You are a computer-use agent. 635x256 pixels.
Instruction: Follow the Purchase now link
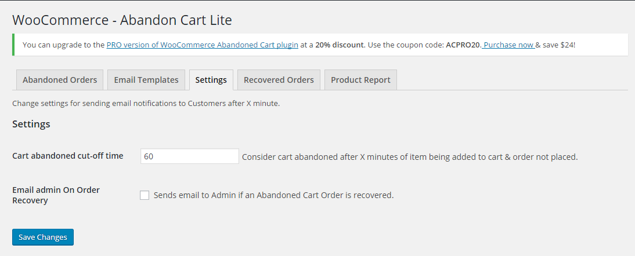(508, 45)
